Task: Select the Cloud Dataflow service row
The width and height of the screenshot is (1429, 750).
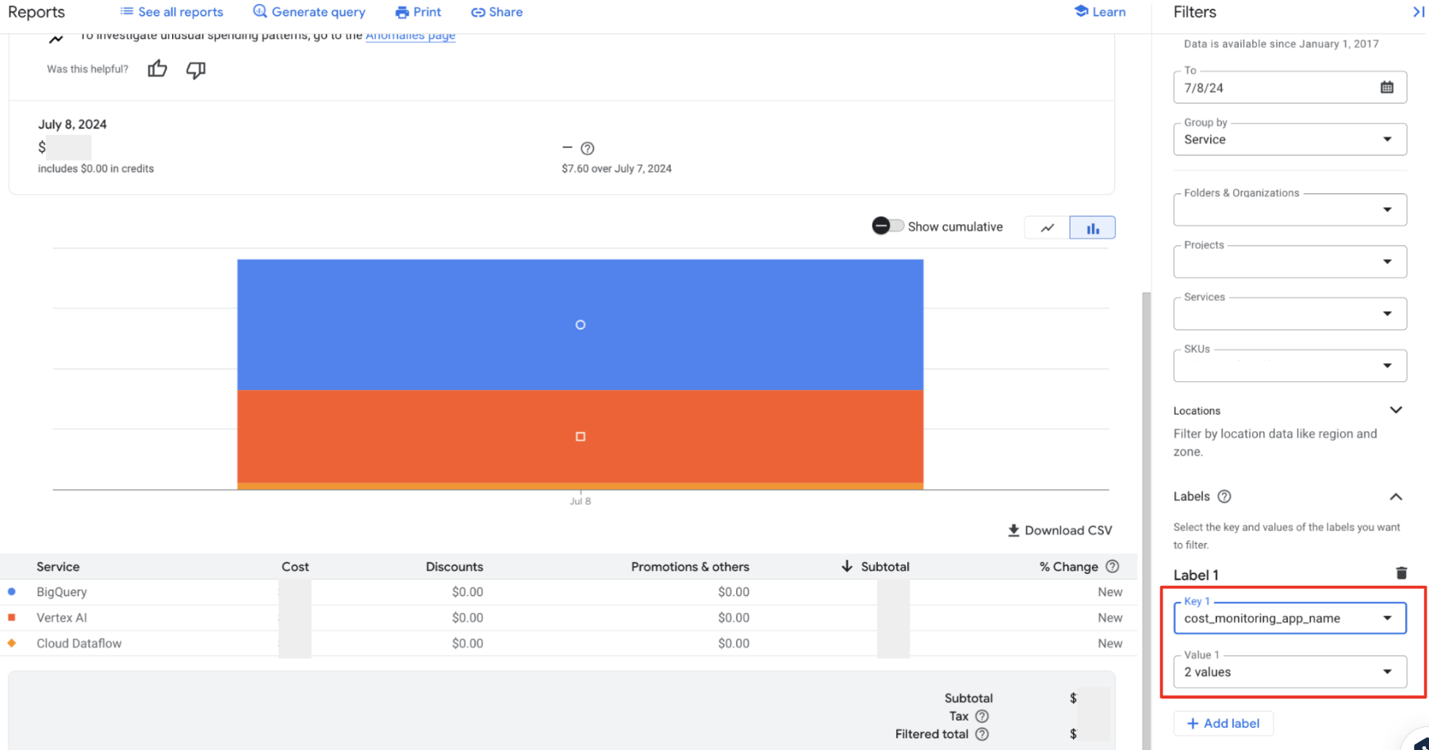Action: pyautogui.click(x=569, y=643)
